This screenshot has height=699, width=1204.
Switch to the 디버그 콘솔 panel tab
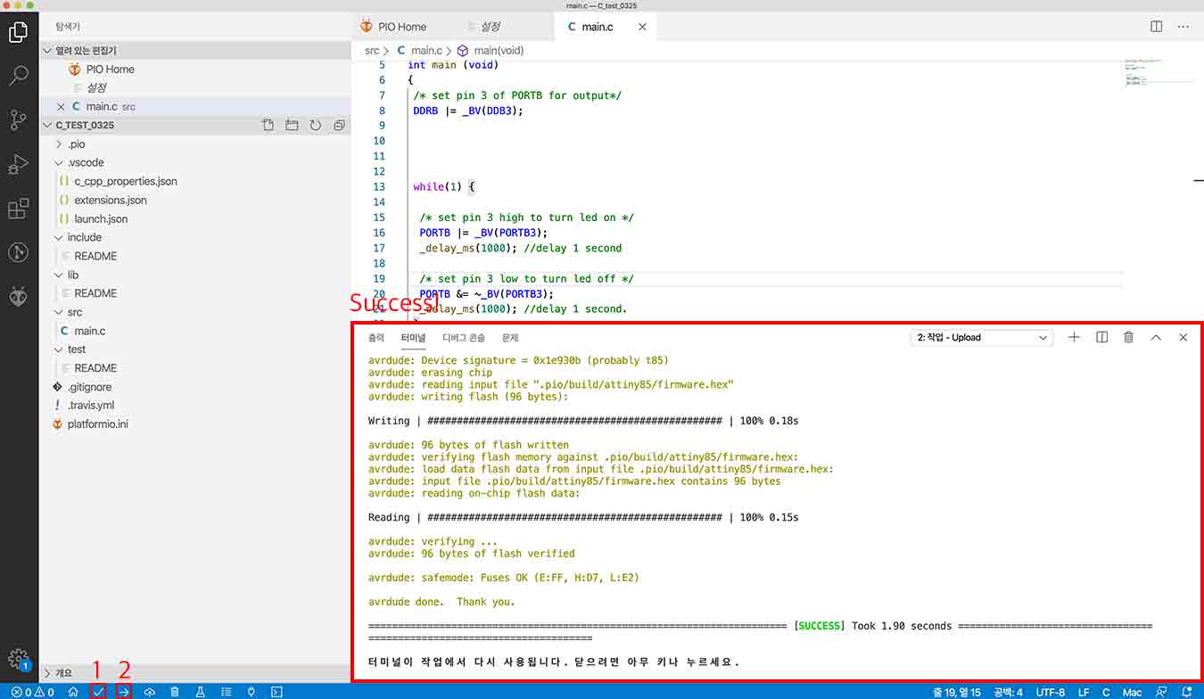464,338
